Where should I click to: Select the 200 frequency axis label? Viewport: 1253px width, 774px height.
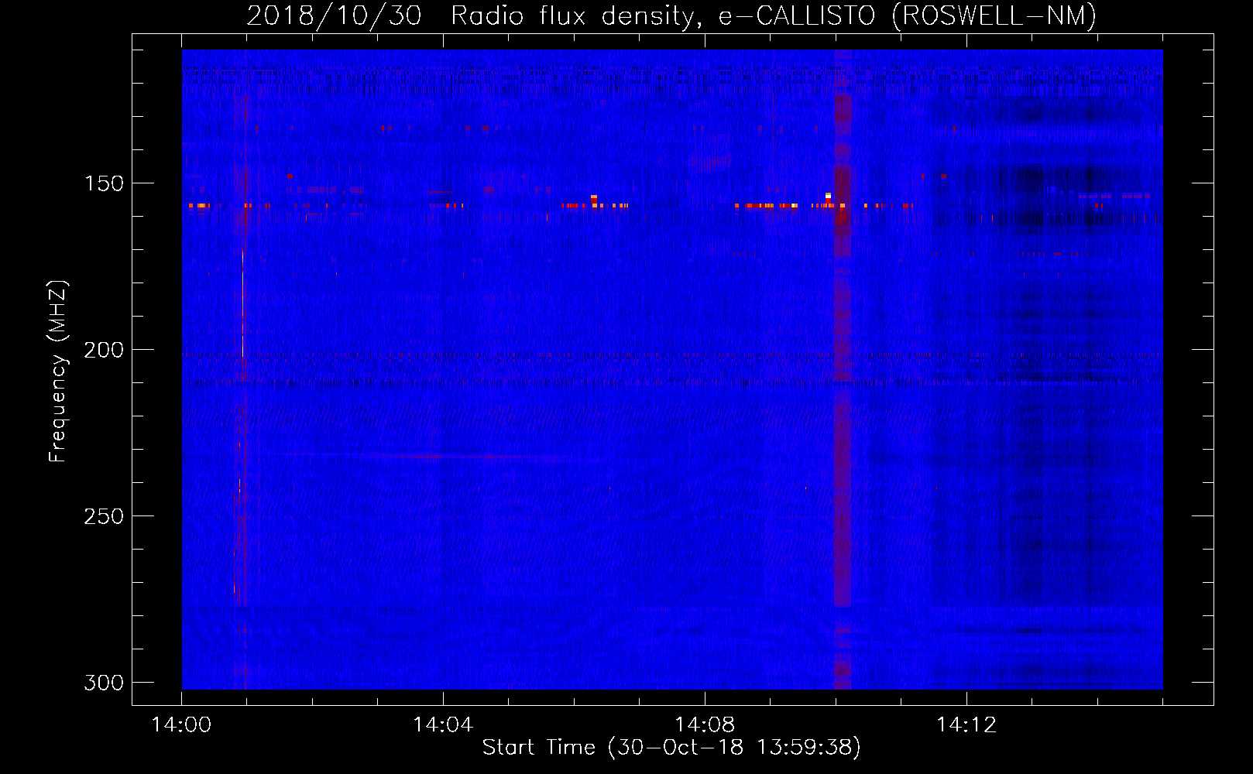(x=104, y=350)
